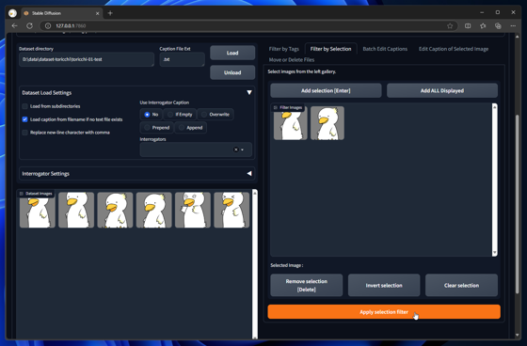Screen dimensions: 527x346
Task: Add this page to favorites star
Action: (x=450, y=26)
